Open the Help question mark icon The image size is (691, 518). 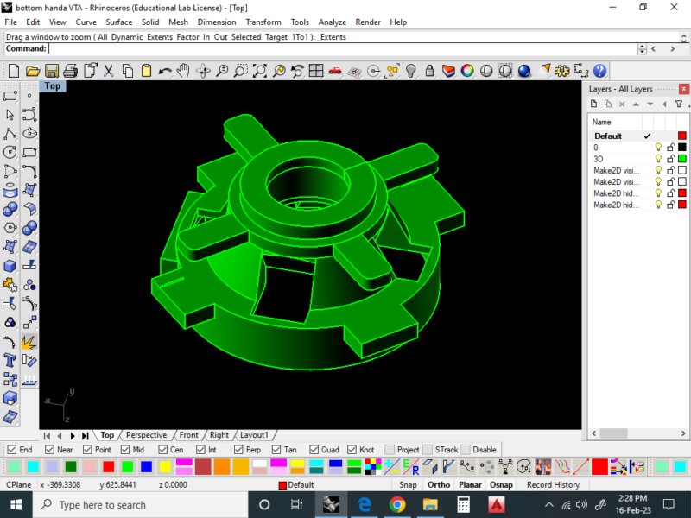pos(599,71)
